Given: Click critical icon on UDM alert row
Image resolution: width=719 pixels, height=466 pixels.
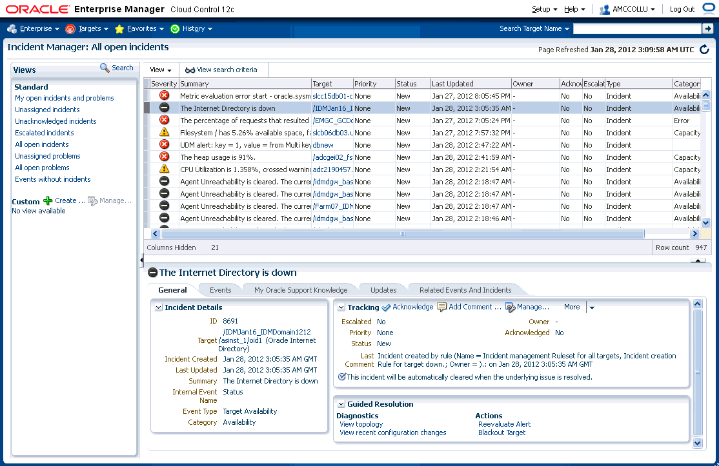Looking at the screenshot, I should (164, 144).
